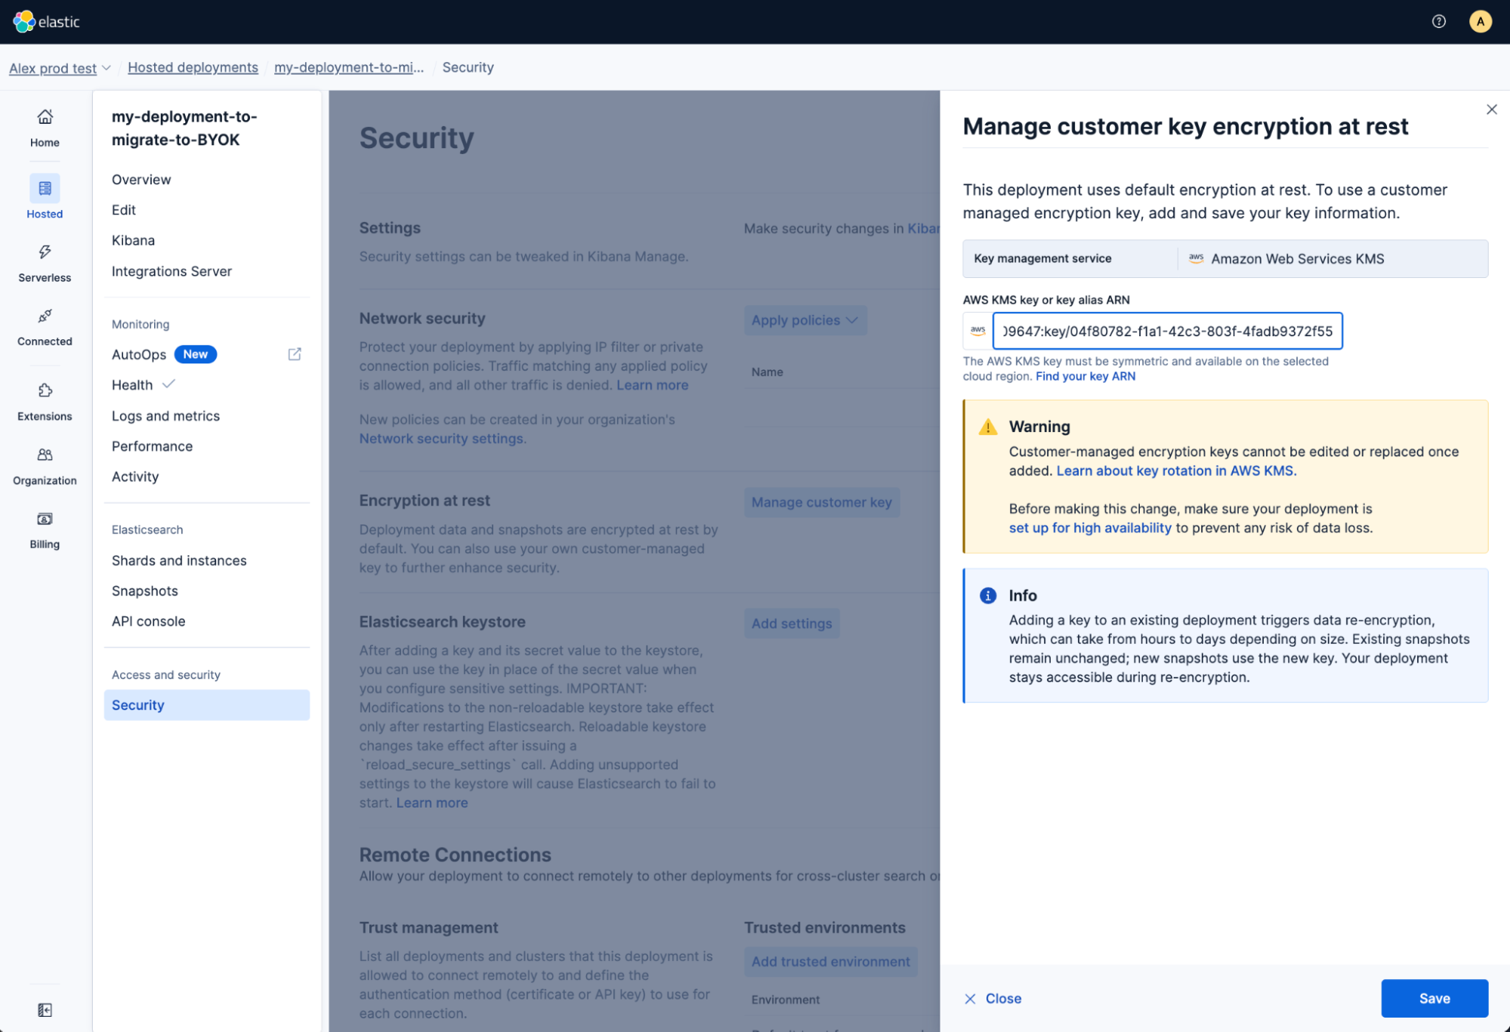Open Integrations Server menu item
The width and height of the screenshot is (1510, 1032).
coord(171,271)
